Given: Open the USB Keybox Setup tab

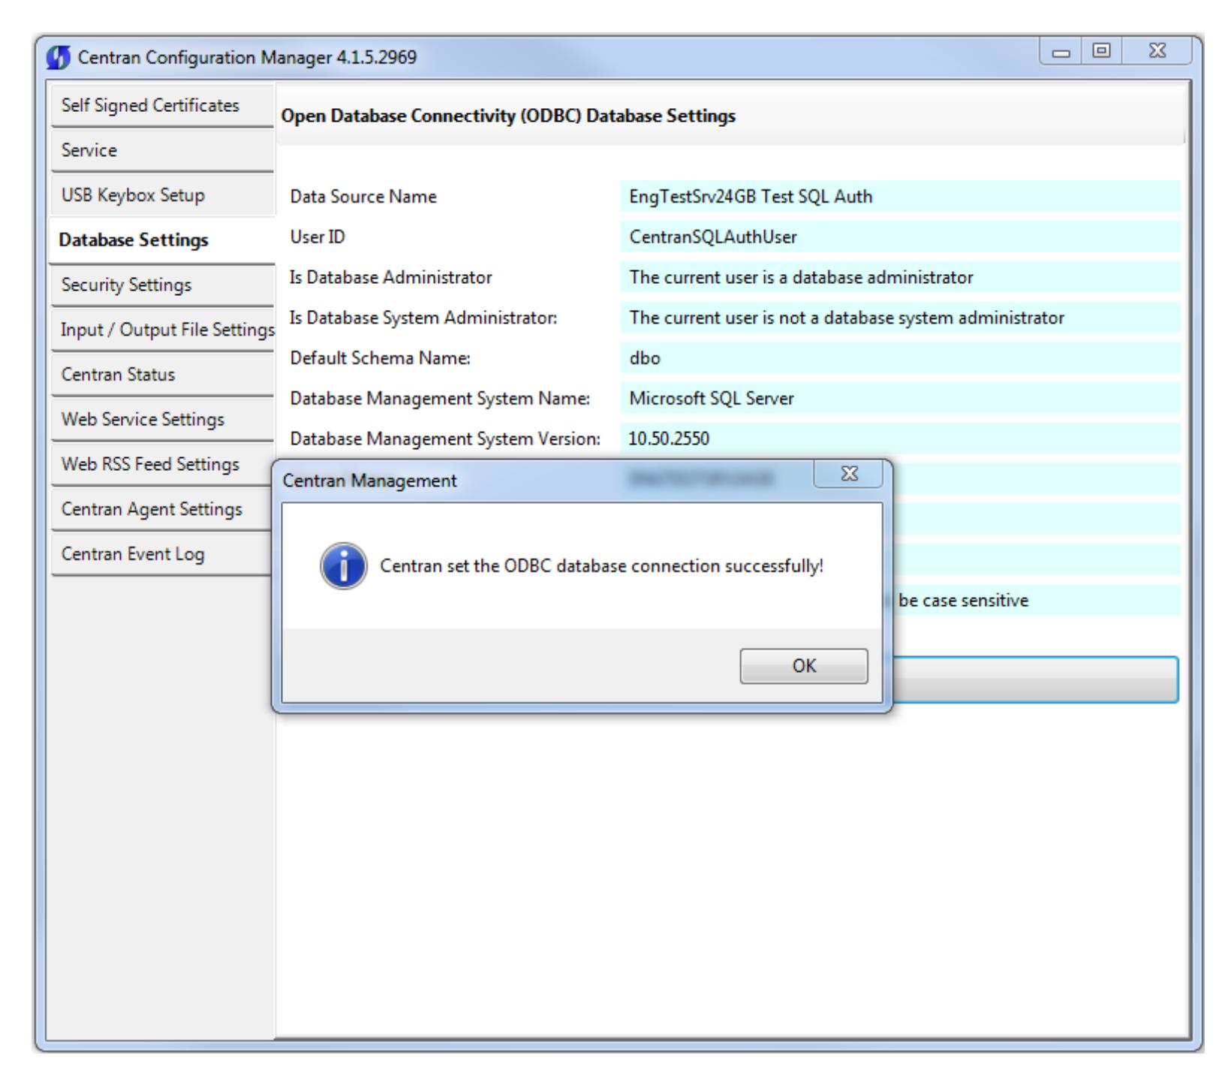Looking at the screenshot, I should [x=161, y=195].
